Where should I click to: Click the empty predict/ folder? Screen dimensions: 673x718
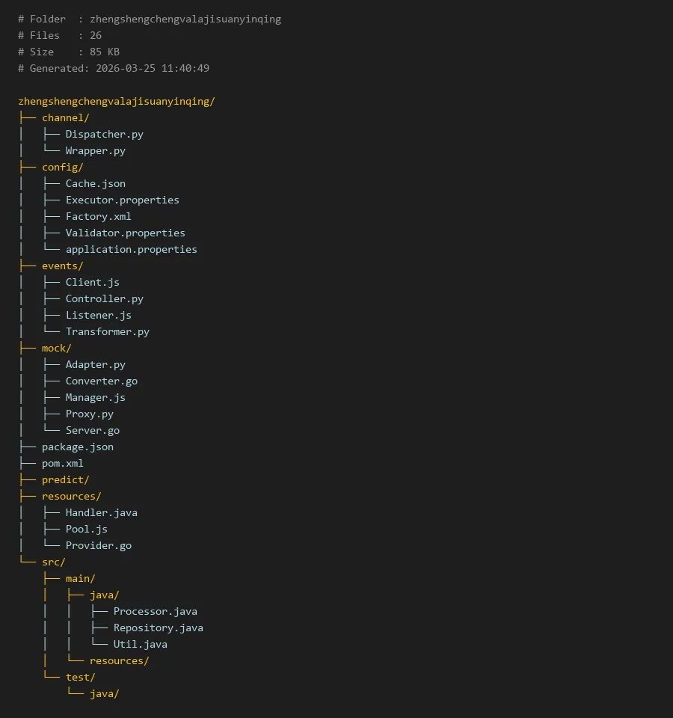tap(65, 479)
